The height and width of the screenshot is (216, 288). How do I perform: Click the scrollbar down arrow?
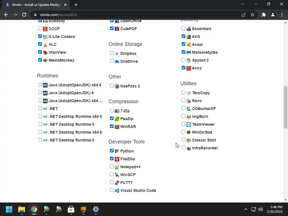(x=285, y=200)
